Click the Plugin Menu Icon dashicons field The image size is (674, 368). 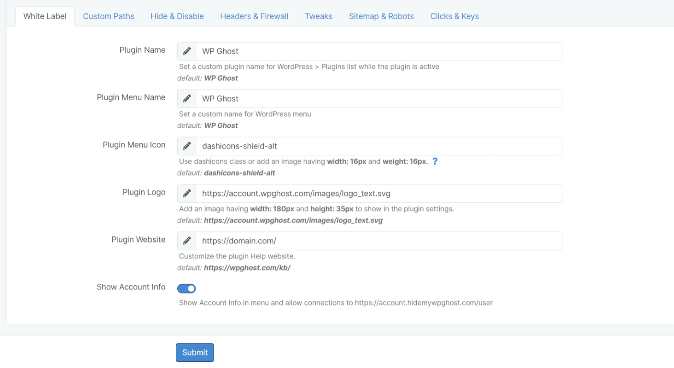point(378,146)
